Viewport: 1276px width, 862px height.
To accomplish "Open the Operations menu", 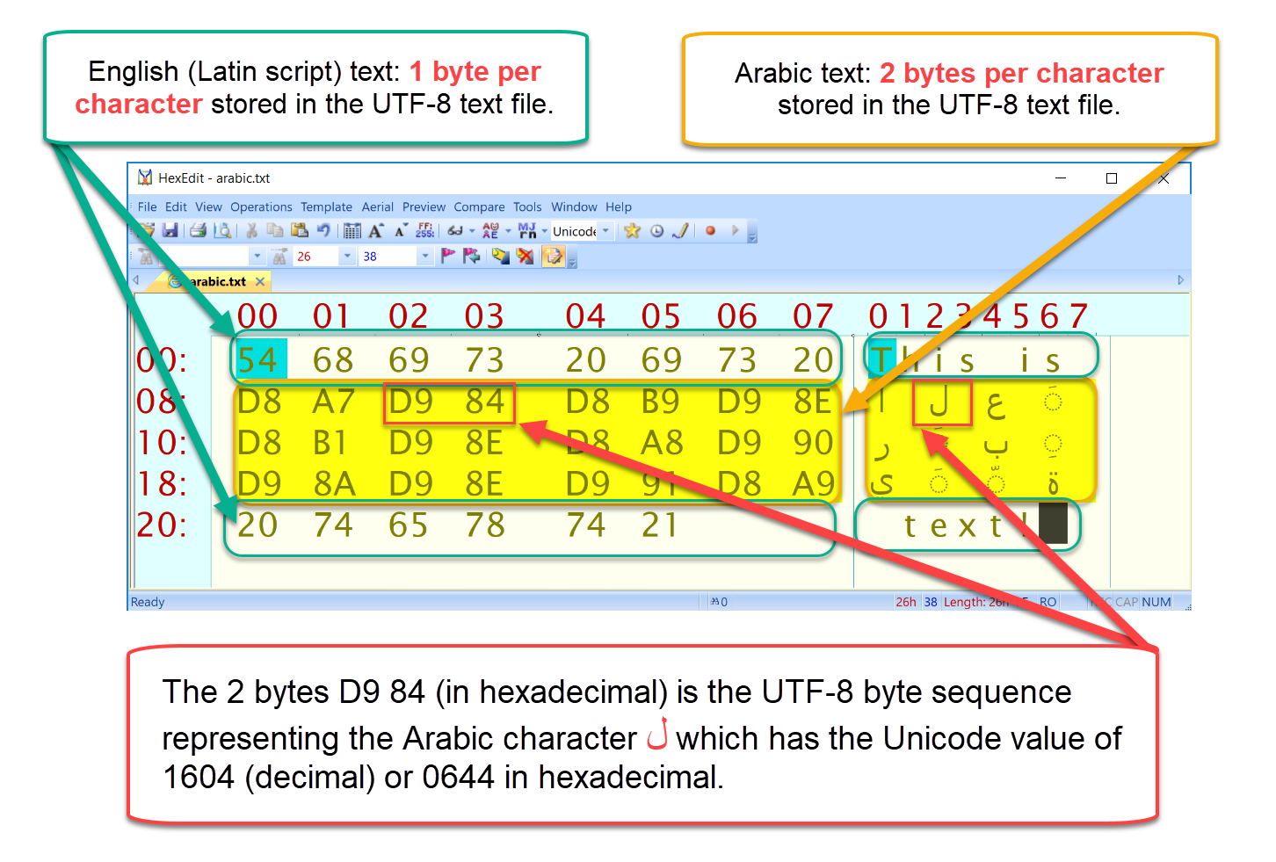I will click(261, 207).
